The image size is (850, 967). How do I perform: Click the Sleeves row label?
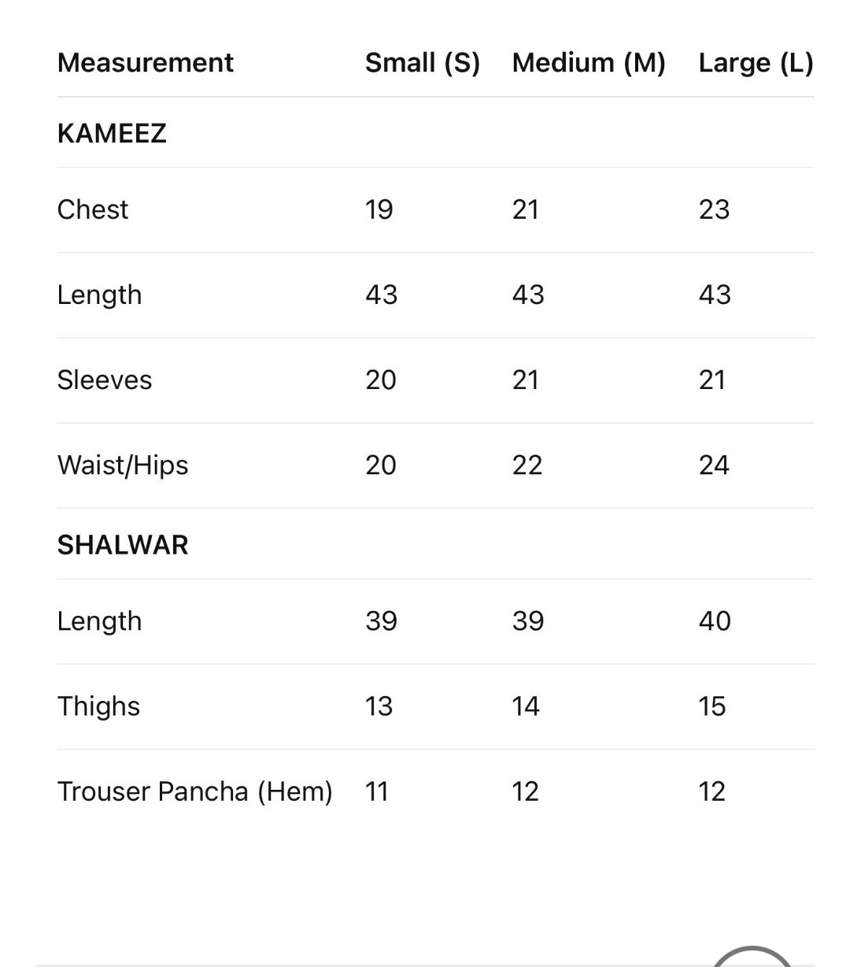coord(105,380)
